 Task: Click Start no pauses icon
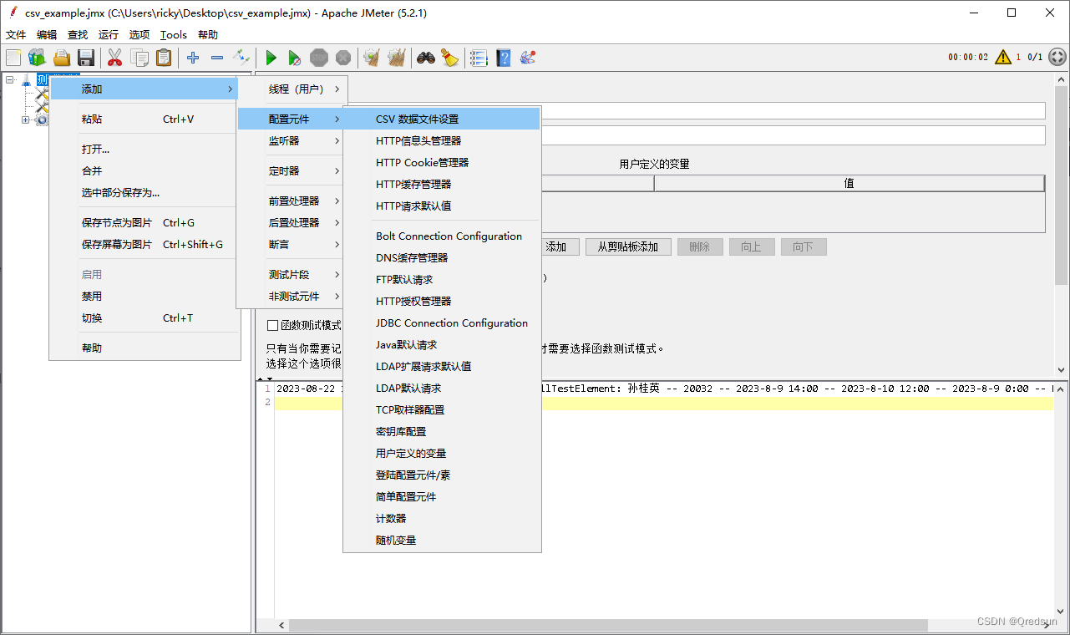(294, 58)
